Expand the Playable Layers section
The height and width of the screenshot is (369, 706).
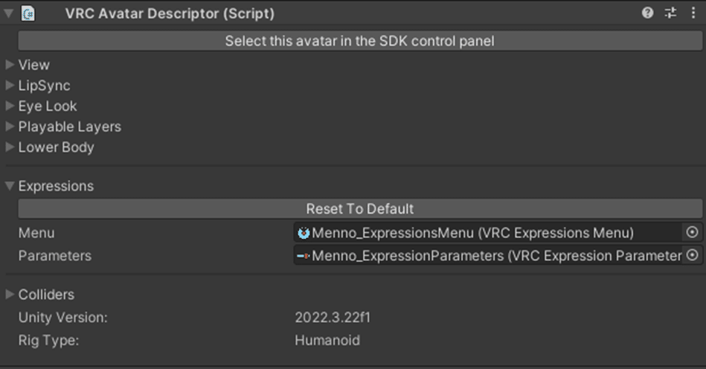point(10,126)
